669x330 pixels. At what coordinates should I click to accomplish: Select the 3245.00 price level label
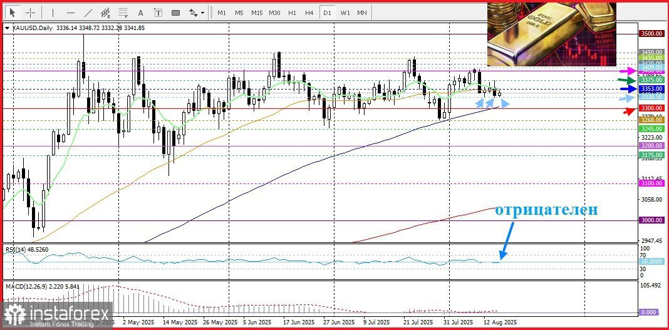tap(651, 128)
